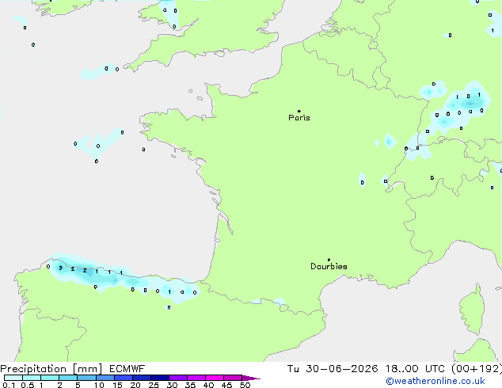502x388 pixels.
Task: Click the purple arrow tip of the legend
Action: coord(251,378)
